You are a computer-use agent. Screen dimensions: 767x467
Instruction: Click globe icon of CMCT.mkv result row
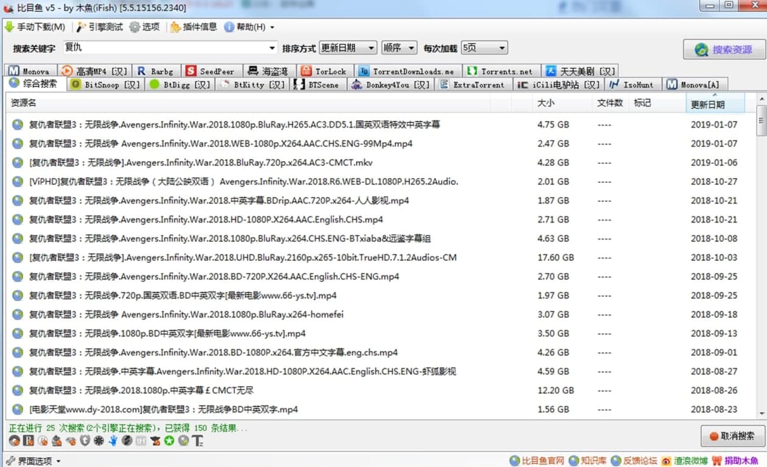pos(18,162)
